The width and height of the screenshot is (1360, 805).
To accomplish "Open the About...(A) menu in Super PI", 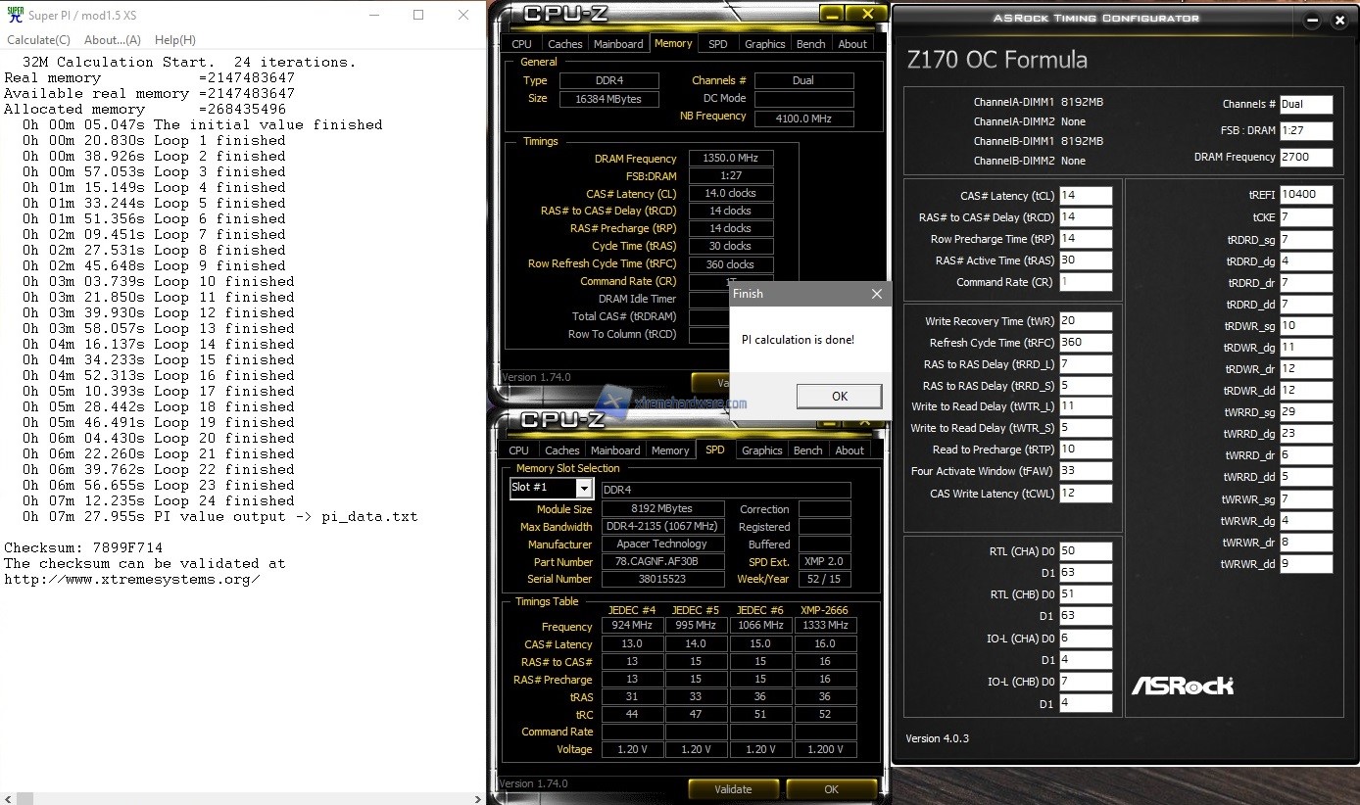I will [x=112, y=40].
